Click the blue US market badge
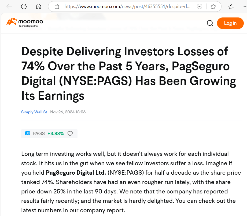Screen dimensions: 247x216 click(27, 134)
